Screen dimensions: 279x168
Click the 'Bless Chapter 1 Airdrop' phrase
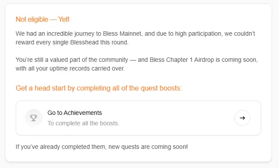(x=182, y=60)
